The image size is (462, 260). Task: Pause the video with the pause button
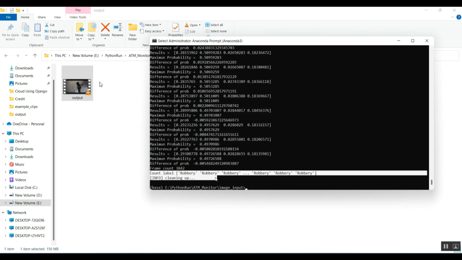click(x=446, y=246)
